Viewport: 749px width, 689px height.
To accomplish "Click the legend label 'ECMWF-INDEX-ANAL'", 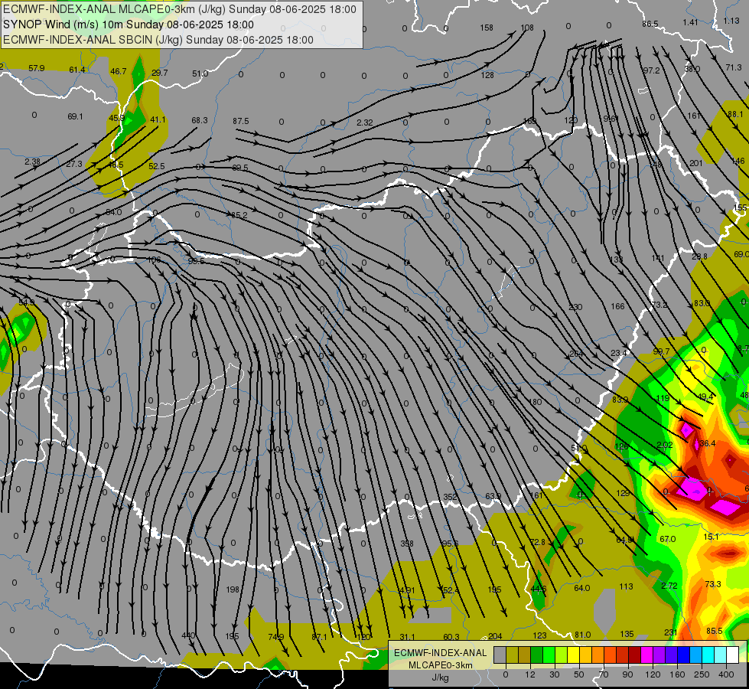I will [x=440, y=653].
